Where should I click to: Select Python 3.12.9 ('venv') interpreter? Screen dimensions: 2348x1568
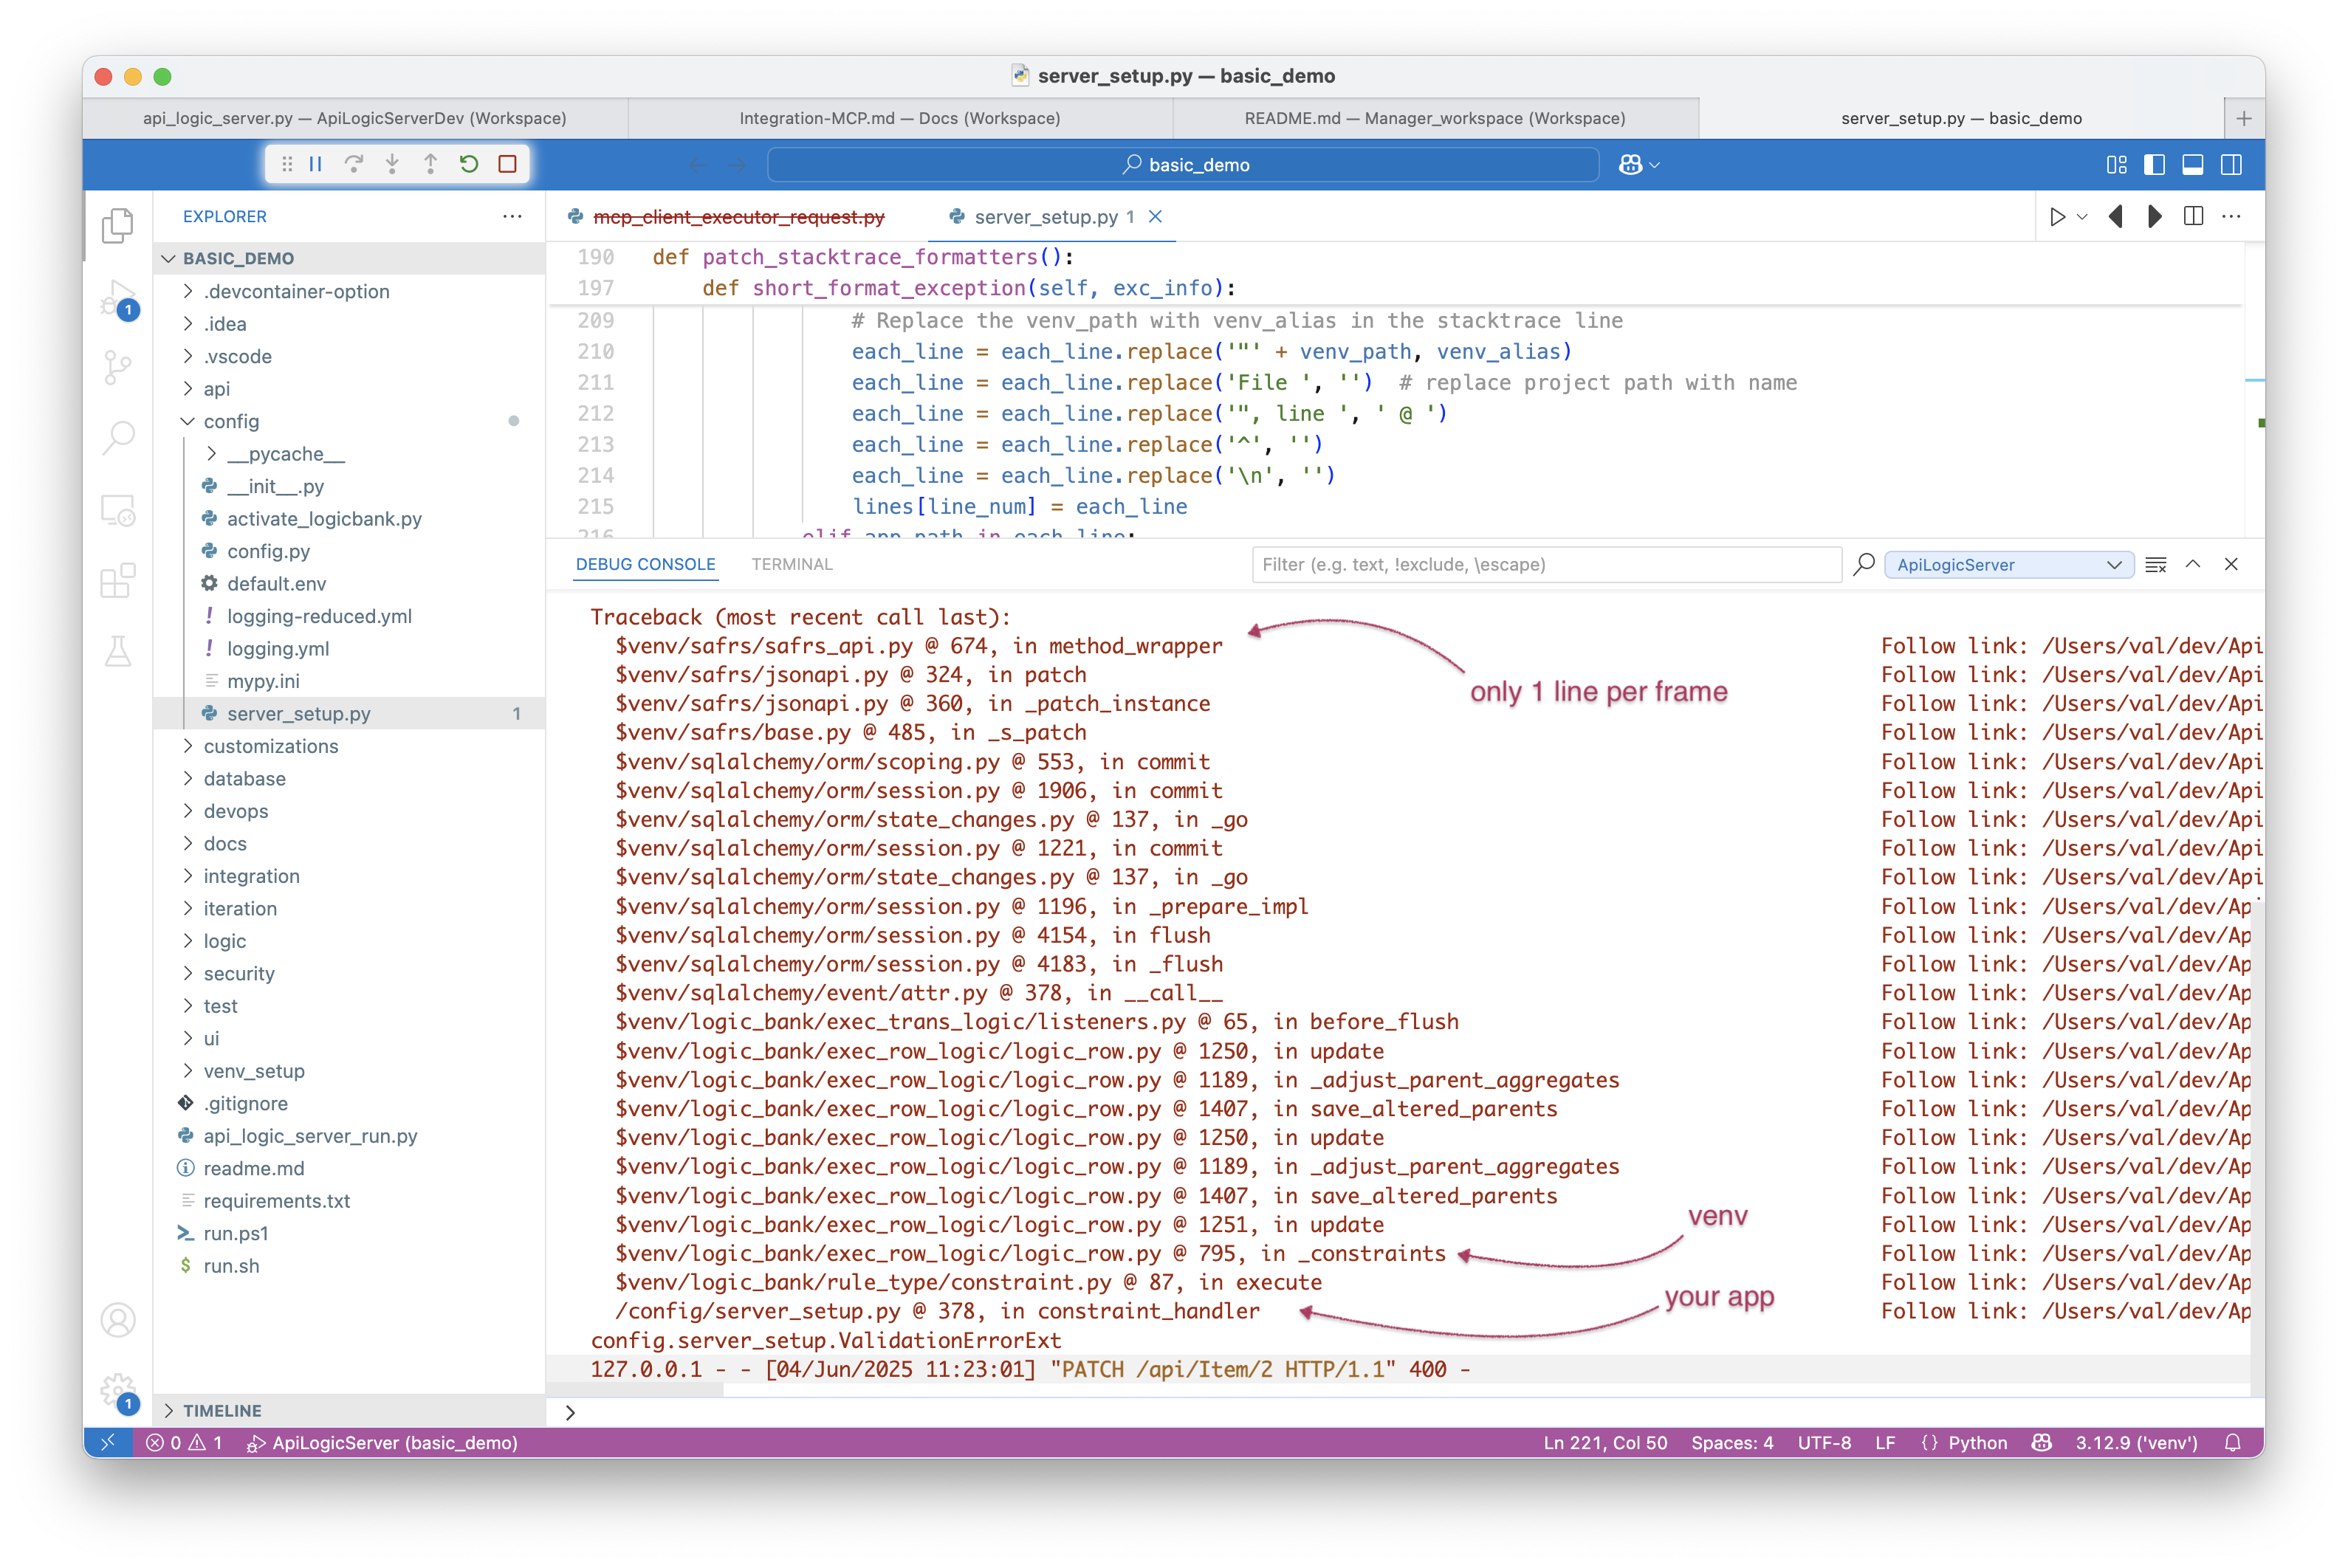2136,1442
